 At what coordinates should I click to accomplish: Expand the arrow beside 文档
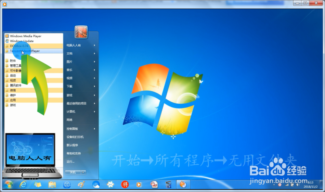tap(95, 53)
